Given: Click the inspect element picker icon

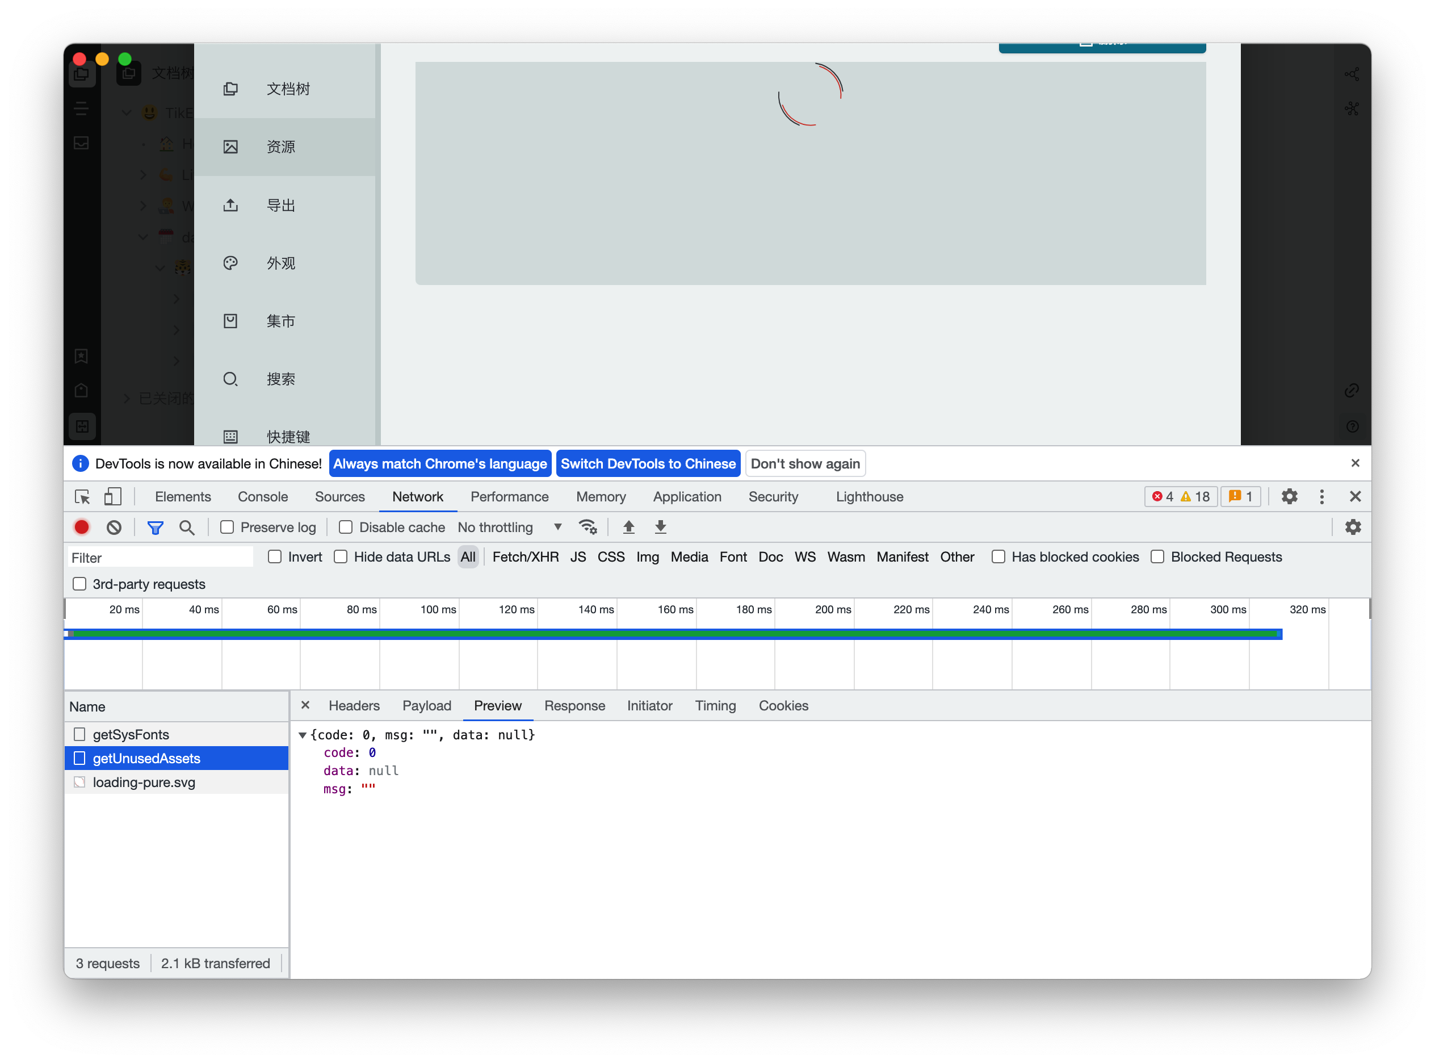Looking at the screenshot, I should [82, 497].
